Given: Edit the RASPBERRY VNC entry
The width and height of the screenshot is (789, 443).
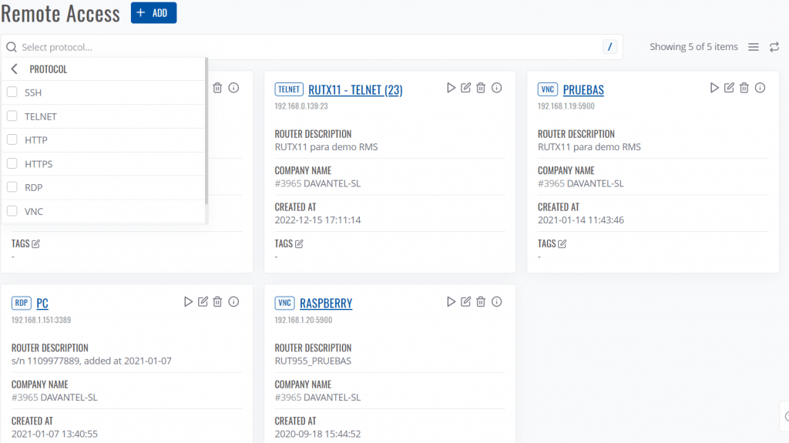Looking at the screenshot, I should 466,301.
